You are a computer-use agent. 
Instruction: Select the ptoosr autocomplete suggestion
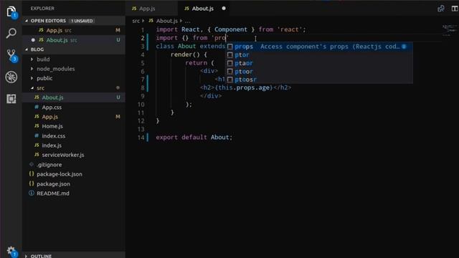(x=319, y=80)
